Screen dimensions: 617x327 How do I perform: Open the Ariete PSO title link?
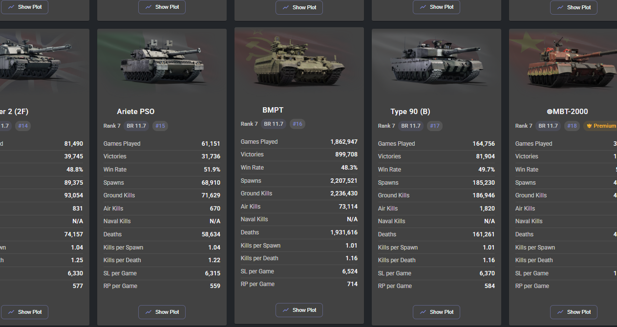[x=136, y=112]
